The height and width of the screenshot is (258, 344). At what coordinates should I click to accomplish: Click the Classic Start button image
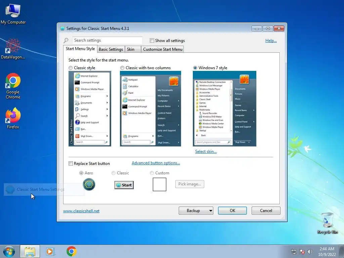point(124,185)
